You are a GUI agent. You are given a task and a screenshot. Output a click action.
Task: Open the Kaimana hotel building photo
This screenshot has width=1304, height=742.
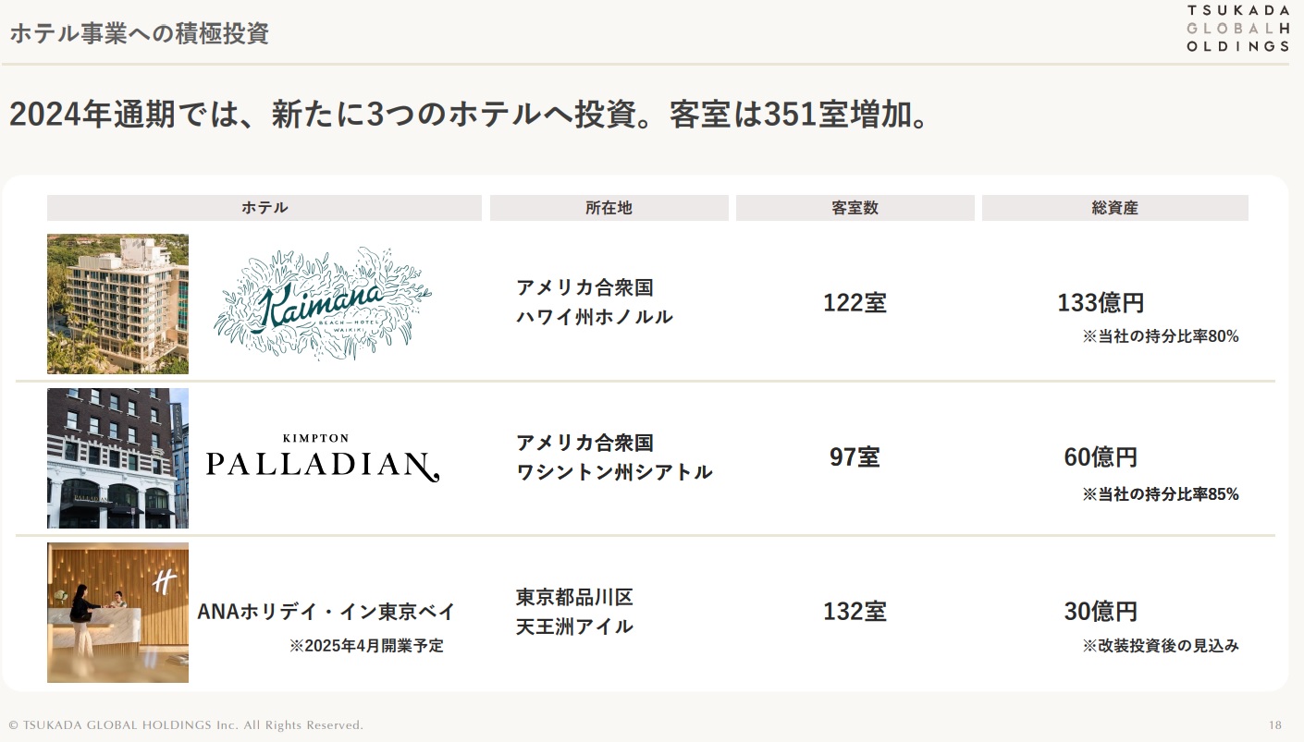[117, 304]
